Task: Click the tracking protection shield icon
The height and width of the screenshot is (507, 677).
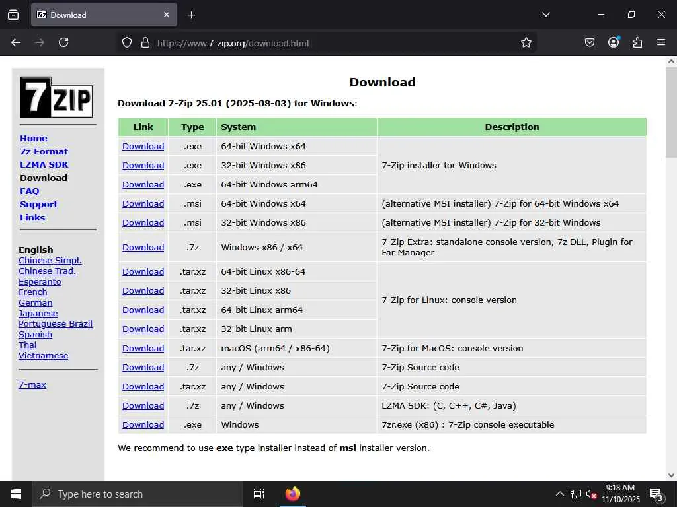Action: [x=126, y=43]
